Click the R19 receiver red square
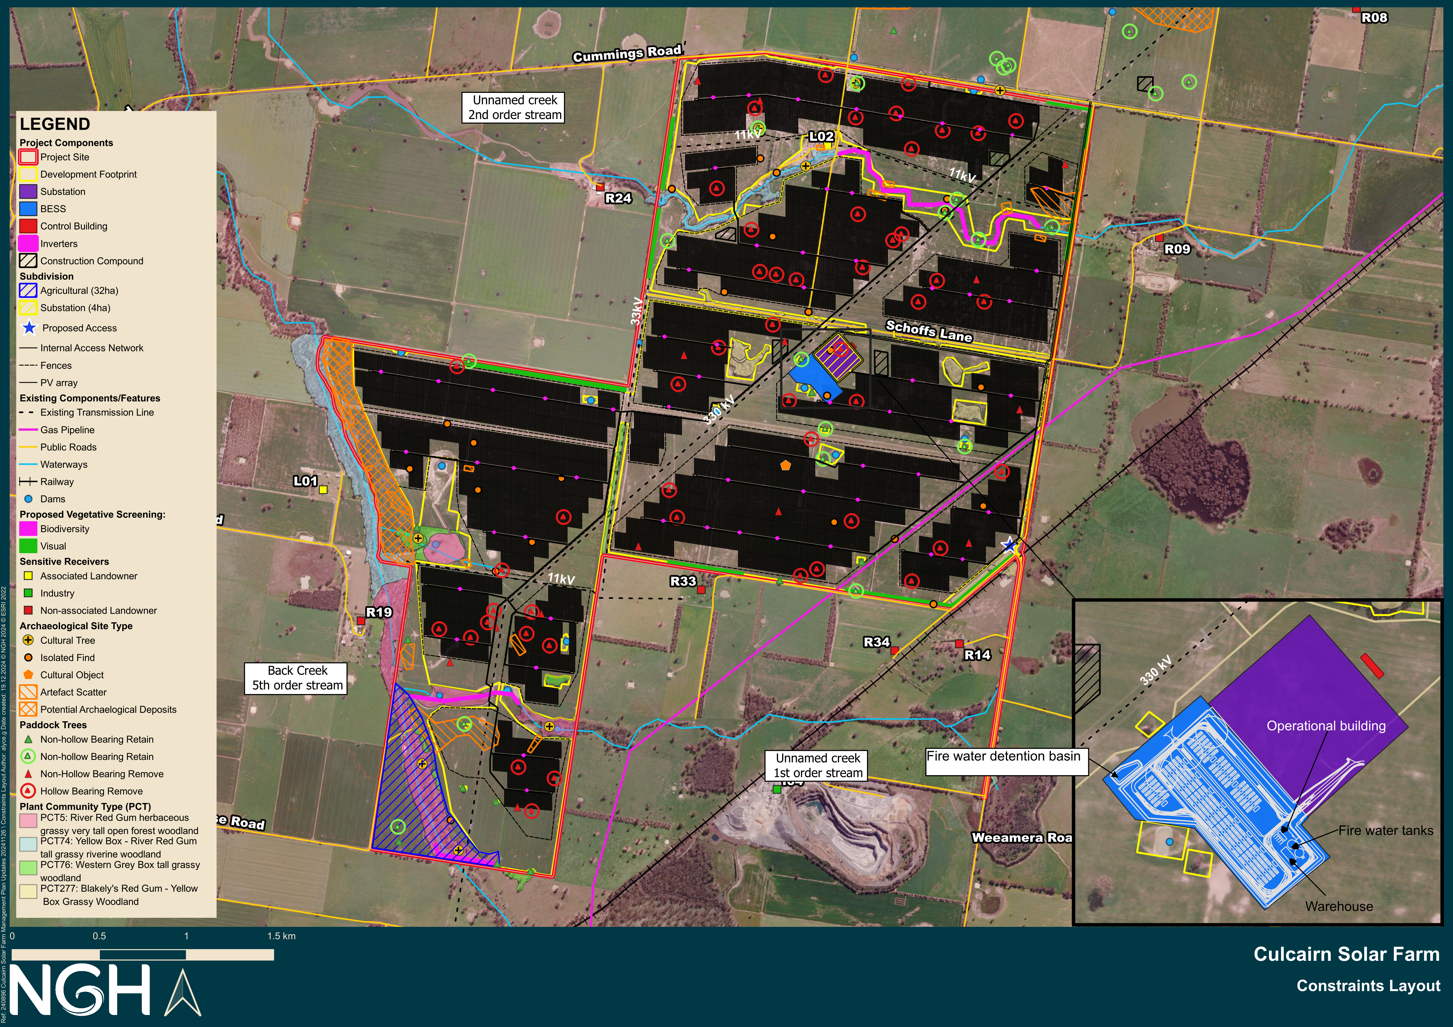This screenshot has width=1453, height=1027. tap(361, 621)
